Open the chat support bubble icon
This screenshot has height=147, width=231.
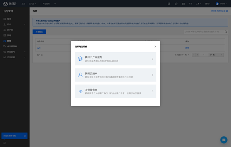(x=223, y=140)
